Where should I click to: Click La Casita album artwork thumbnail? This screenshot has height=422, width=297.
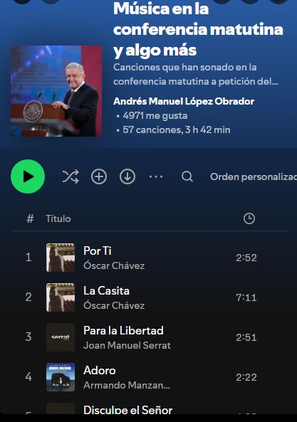(x=61, y=297)
